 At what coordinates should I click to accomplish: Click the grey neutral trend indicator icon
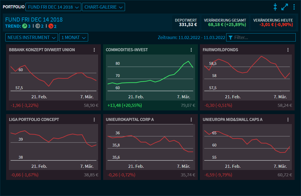(x=38, y=26)
